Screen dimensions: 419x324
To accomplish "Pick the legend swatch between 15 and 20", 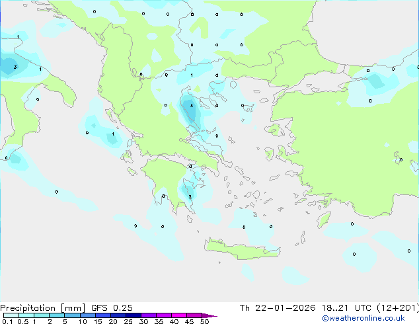I will [x=103, y=315].
